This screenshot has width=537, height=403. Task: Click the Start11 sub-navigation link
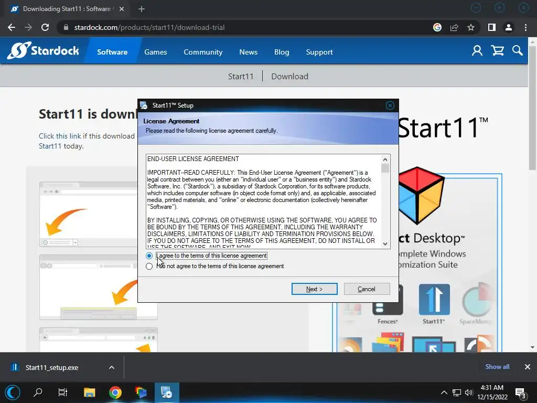point(241,77)
